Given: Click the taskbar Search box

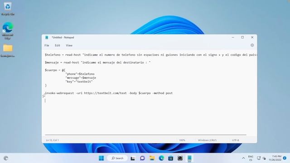Looking at the screenshot, I should click(x=117, y=158).
